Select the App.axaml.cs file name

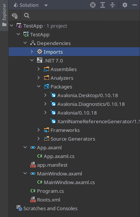[x=59, y=157]
